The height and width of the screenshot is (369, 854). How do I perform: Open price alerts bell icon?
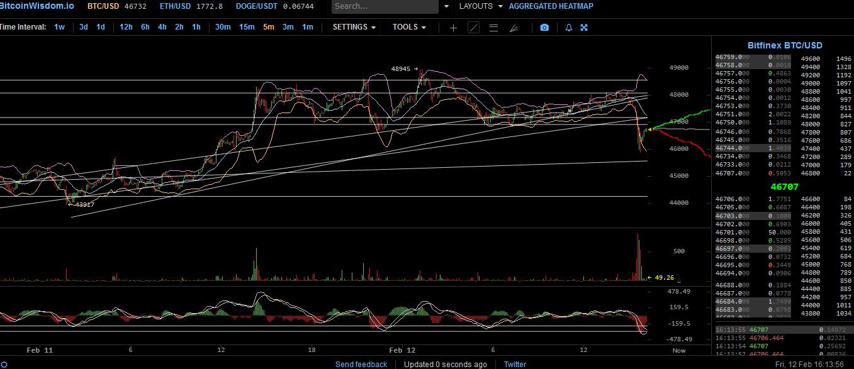tap(568, 28)
